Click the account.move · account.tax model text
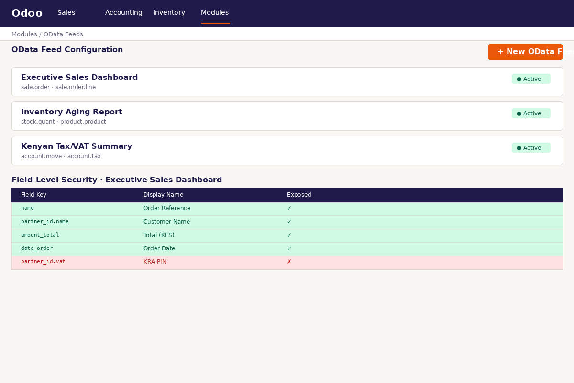The width and height of the screenshot is (574, 383). pyautogui.click(x=61, y=156)
